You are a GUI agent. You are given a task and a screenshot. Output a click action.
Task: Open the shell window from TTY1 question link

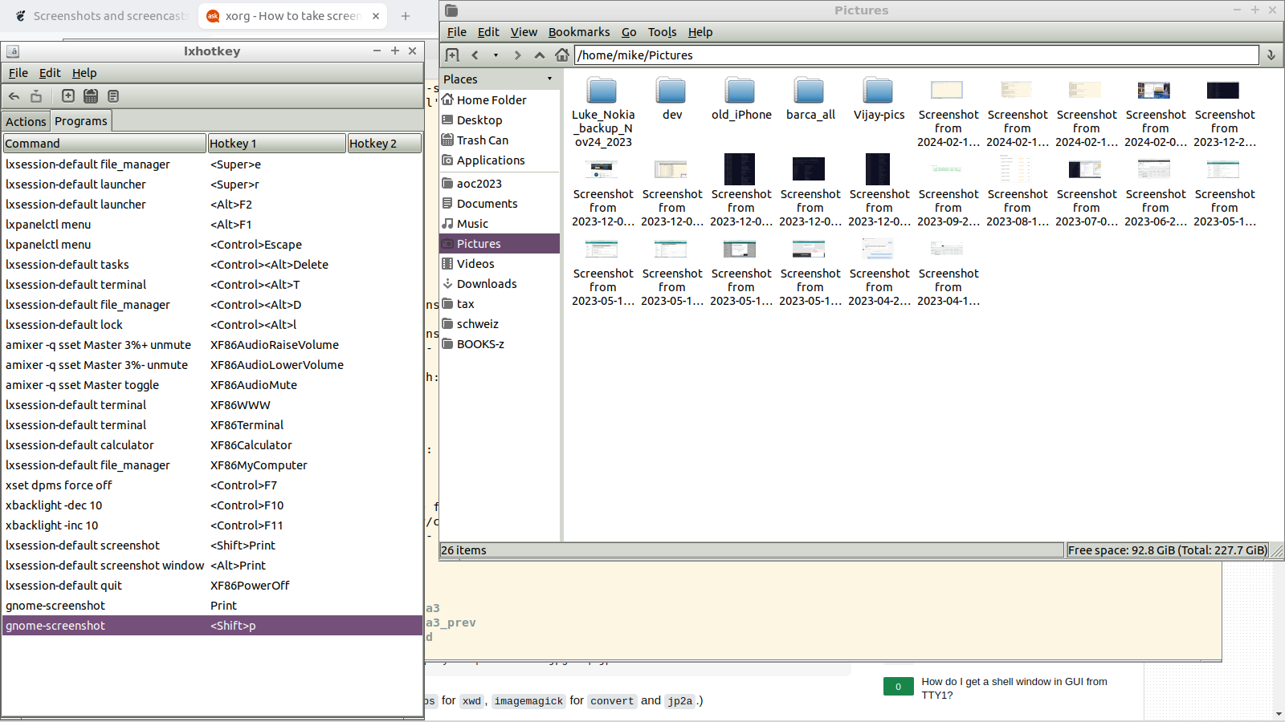point(1014,688)
